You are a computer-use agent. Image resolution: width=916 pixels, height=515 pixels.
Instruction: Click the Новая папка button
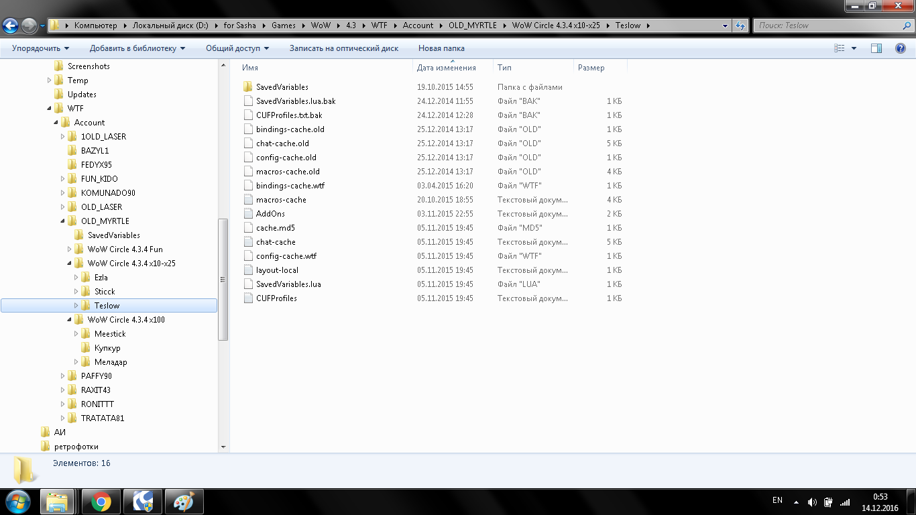click(441, 48)
